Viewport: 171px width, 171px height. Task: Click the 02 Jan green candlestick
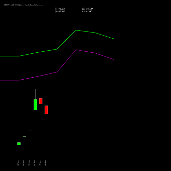[19, 144]
